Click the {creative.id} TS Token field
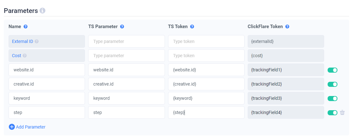This screenshot has height=138, width=351. (x=206, y=84)
